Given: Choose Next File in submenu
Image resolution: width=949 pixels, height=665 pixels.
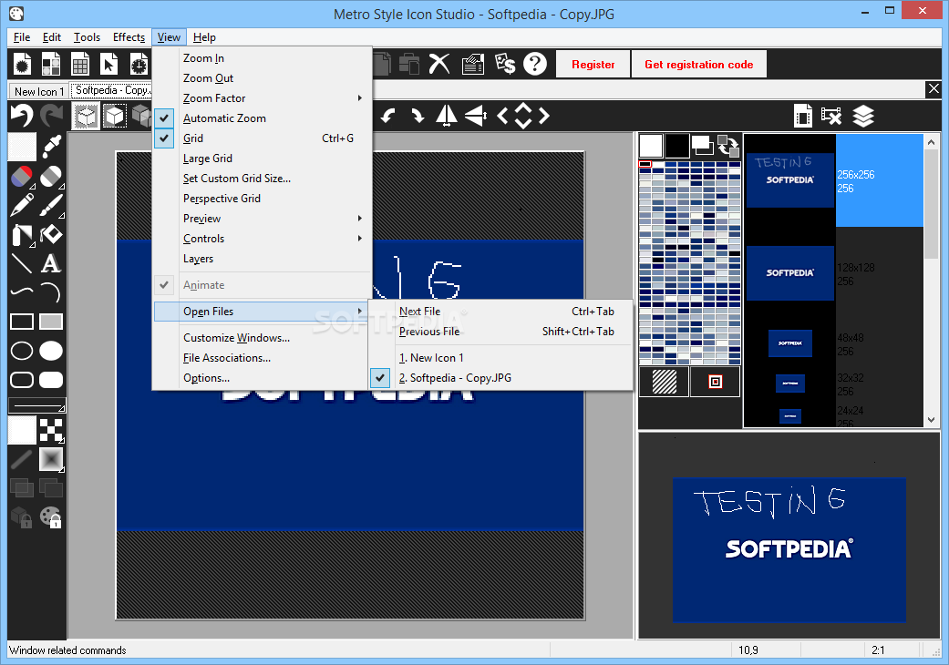Looking at the screenshot, I should coord(500,312).
